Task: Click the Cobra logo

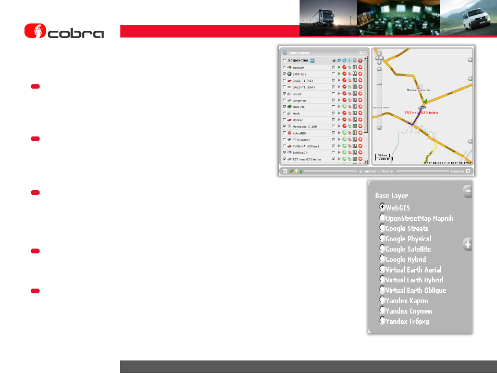Action: [x=64, y=31]
